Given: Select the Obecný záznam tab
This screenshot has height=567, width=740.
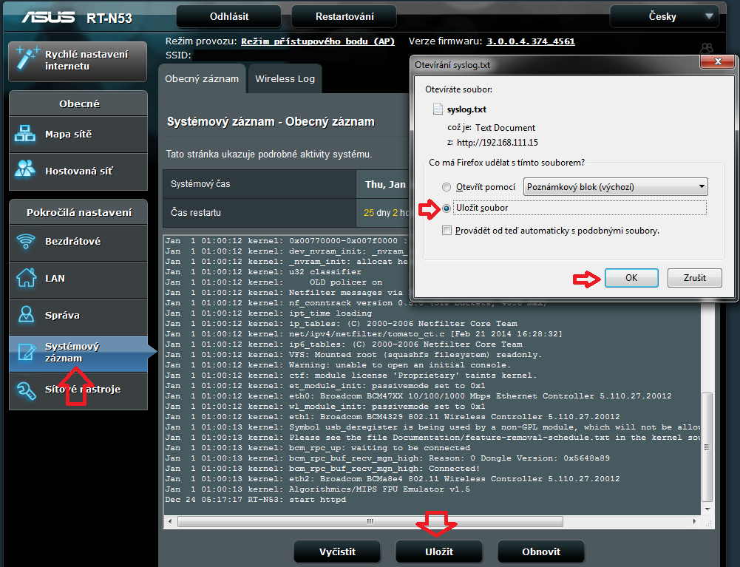Looking at the screenshot, I should click(201, 78).
